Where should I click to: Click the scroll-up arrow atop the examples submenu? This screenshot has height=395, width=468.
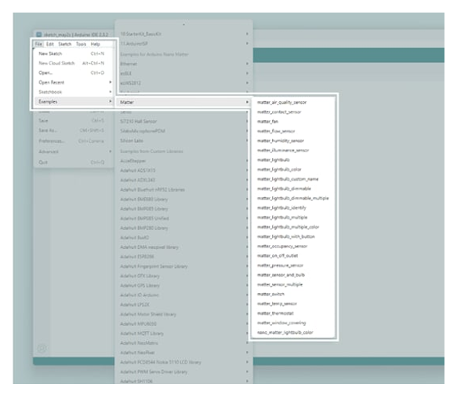tap(184, 24)
